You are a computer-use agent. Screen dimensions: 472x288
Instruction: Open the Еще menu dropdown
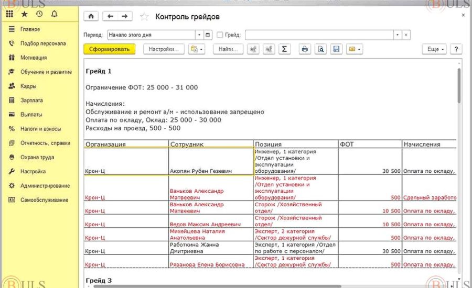[434, 49]
